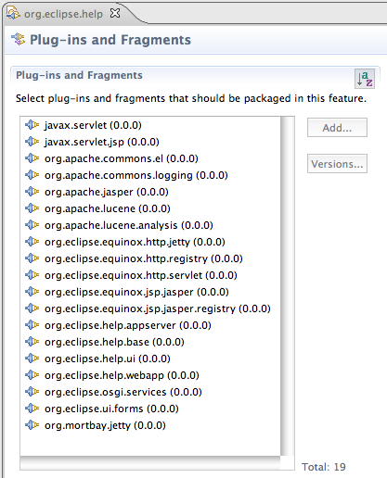Click the Plug-ins and Fragments header icon
Image resolution: width=387 pixels, height=478 pixels.
18,39
